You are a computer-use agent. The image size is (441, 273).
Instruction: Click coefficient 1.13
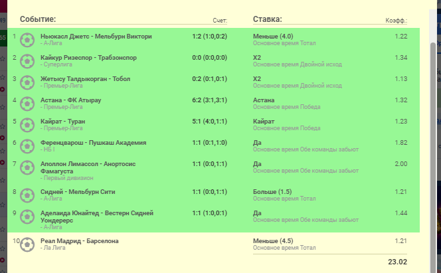pyautogui.click(x=400, y=79)
